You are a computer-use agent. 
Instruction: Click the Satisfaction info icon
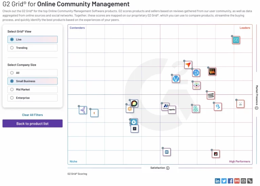point(168,168)
